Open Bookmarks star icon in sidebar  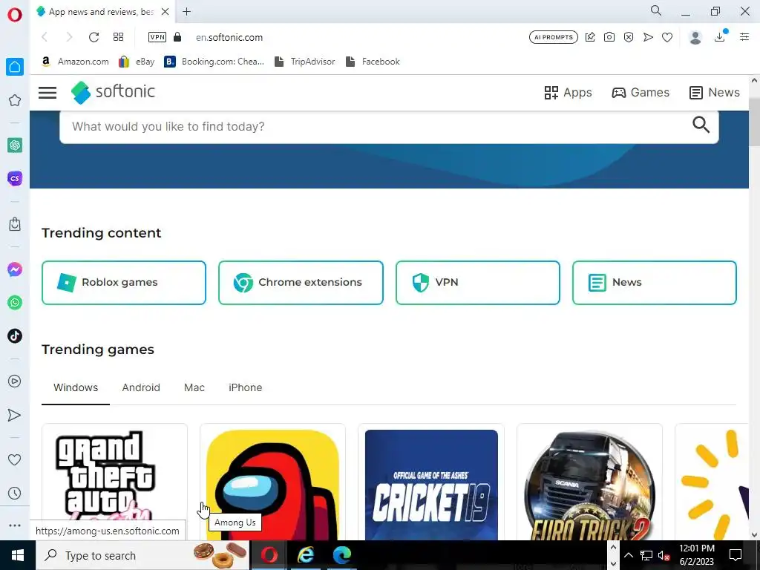click(x=15, y=100)
